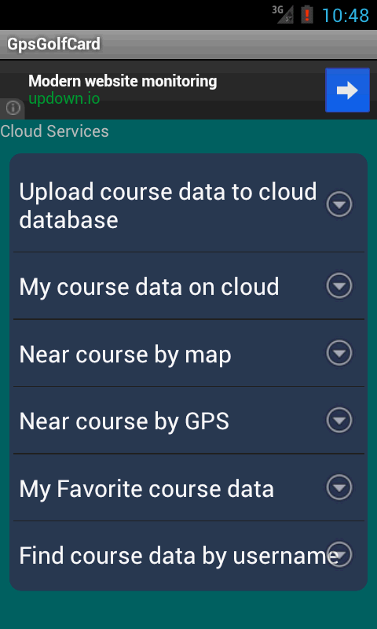377x629 pixels.
Task: Open the ad info icon
Action: coord(13,109)
